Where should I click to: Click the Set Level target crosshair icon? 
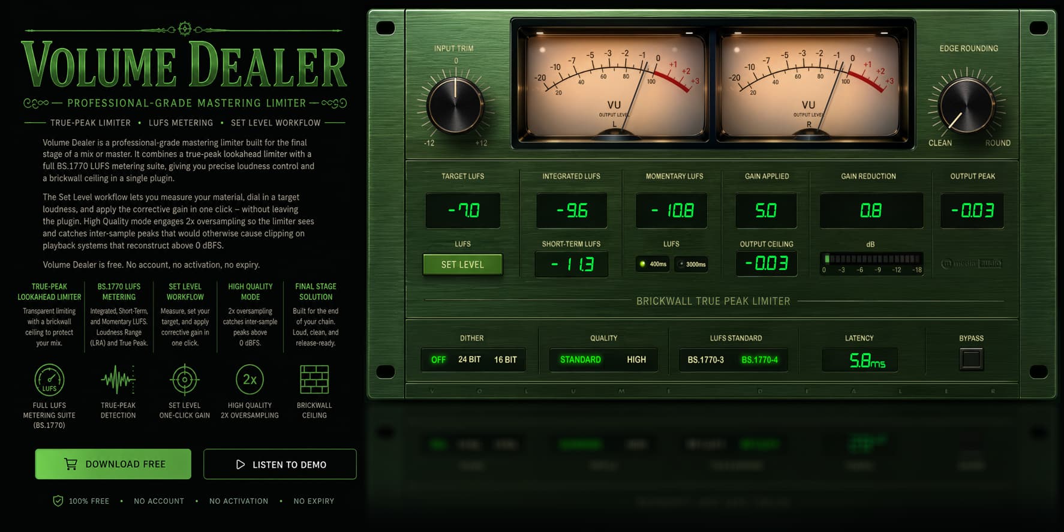(185, 380)
